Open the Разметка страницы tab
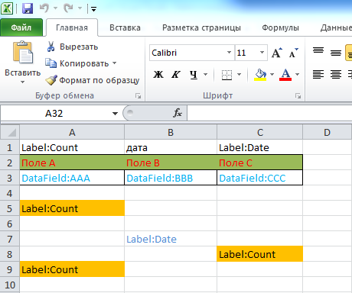352x293 pixels. pyautogui.click(x=201, y=27)
